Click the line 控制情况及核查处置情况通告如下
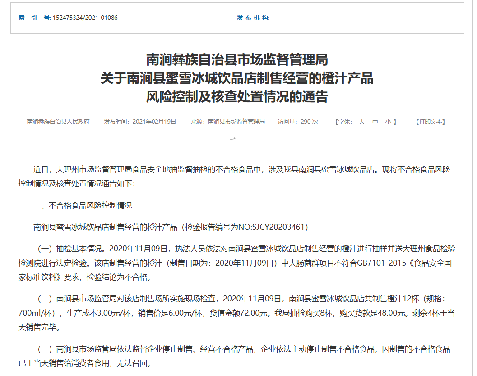Viewport: 477px width, 376px height. click(77, 183)
